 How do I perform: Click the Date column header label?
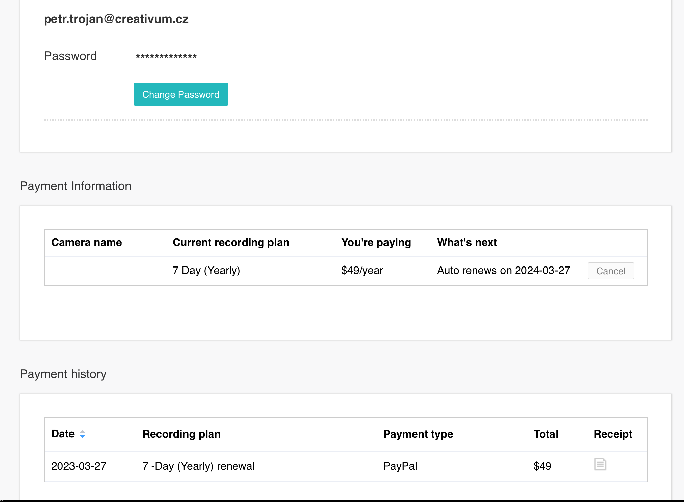point(63,434)
